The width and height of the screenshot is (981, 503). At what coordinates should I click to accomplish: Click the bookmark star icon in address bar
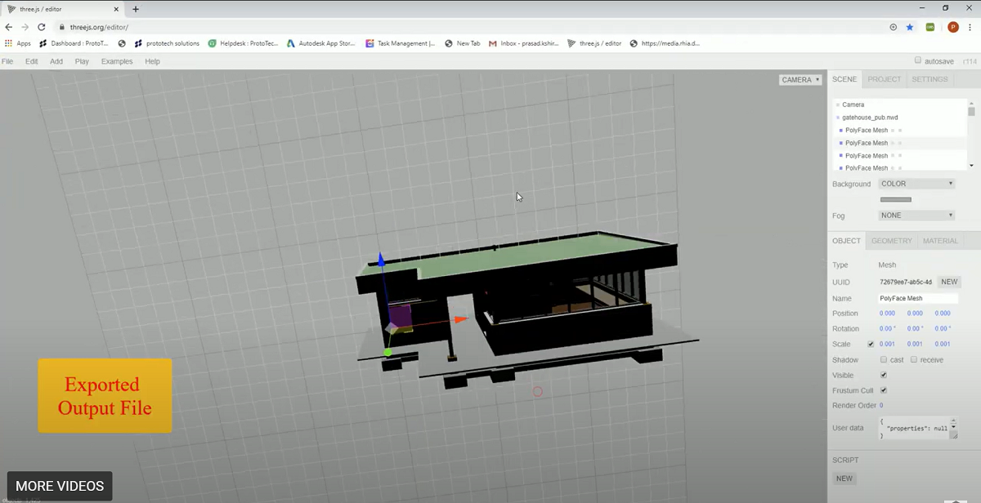pyautogui.click(x=910, y=27)
